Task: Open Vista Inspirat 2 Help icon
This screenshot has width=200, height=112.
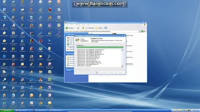Action: click(x=59, y=35)
